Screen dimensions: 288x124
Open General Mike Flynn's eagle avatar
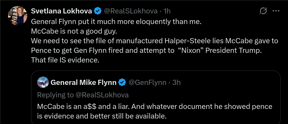pos(43,82)
